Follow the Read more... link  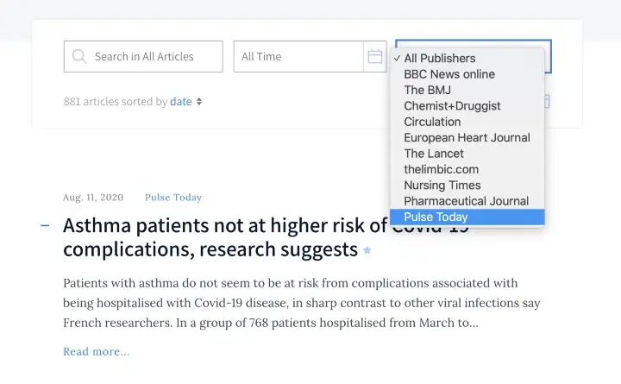pyautogui.click(x=97, y=351)
